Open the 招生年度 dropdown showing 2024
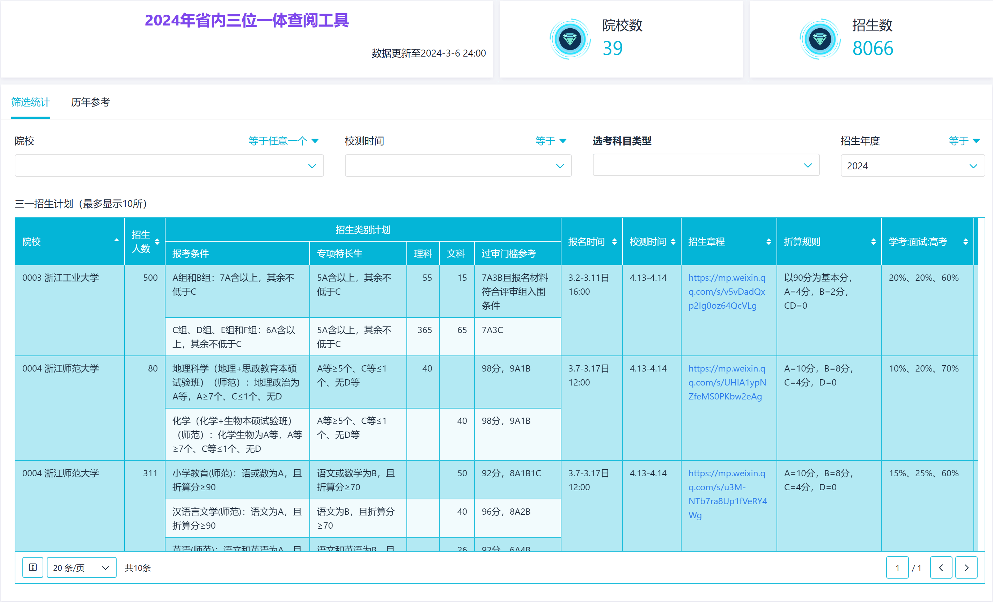 (912, 166)
